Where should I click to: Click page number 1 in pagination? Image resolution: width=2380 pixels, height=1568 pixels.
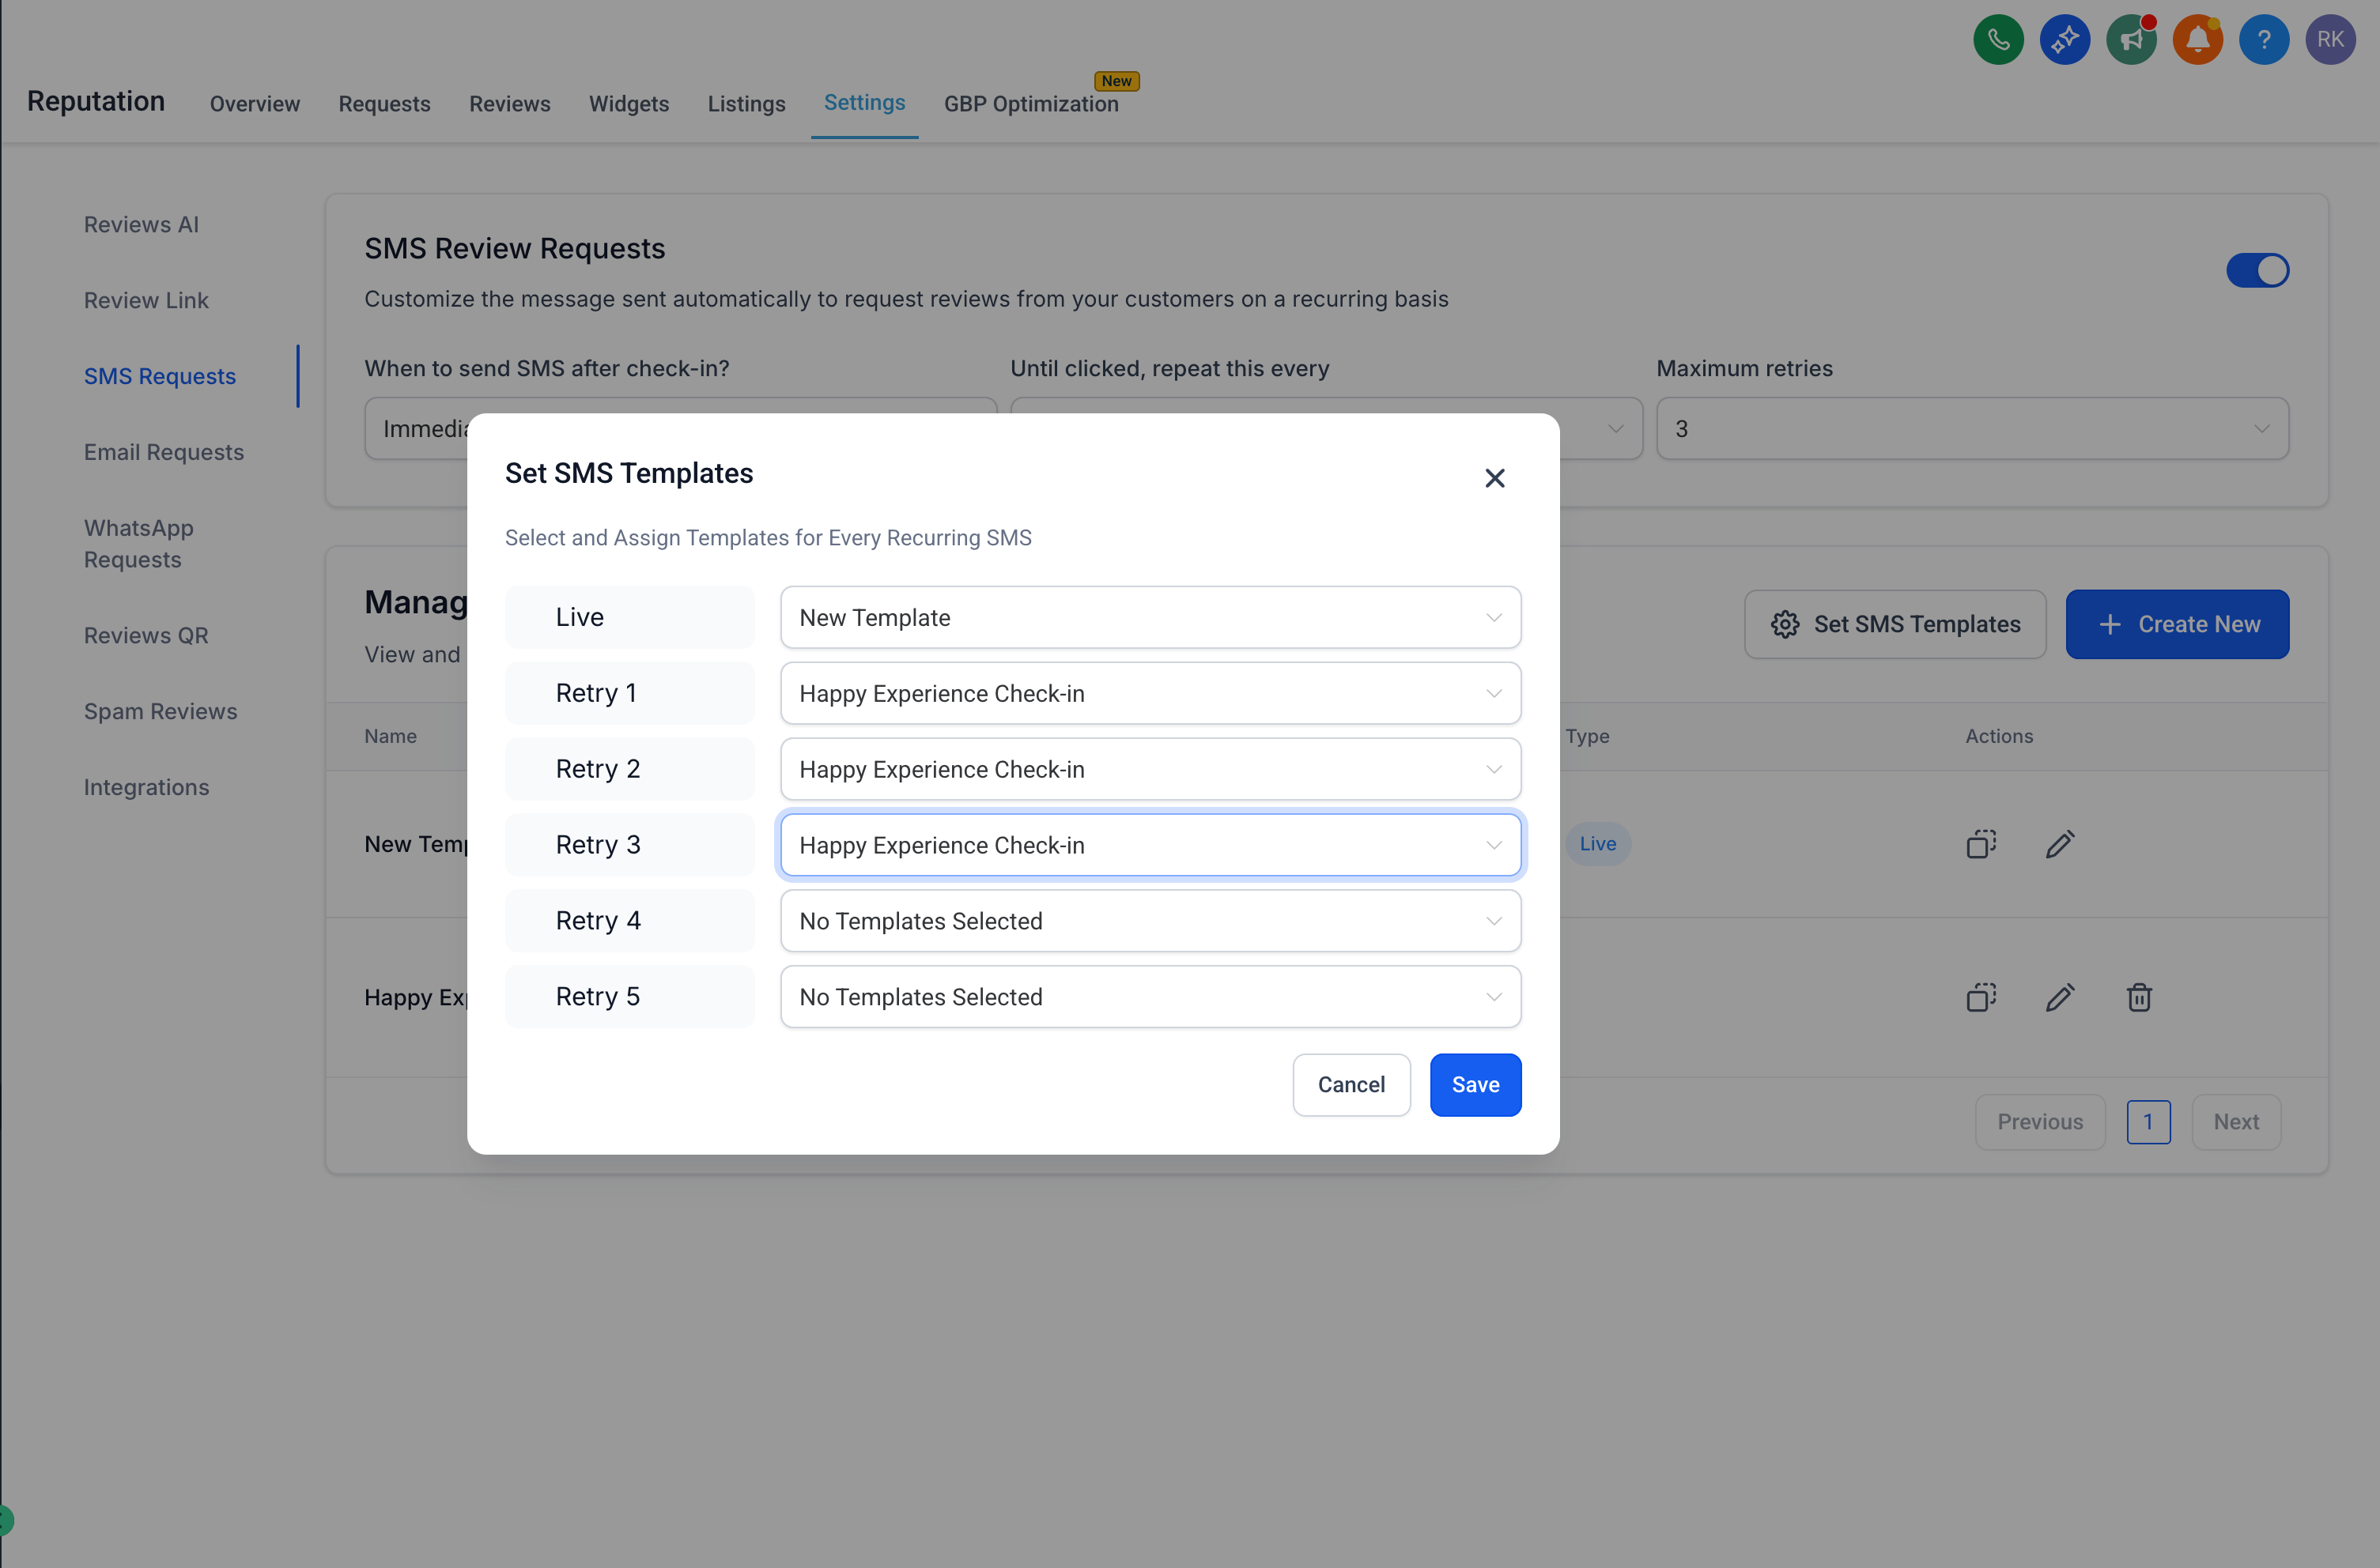(x=2147, y=1122)
